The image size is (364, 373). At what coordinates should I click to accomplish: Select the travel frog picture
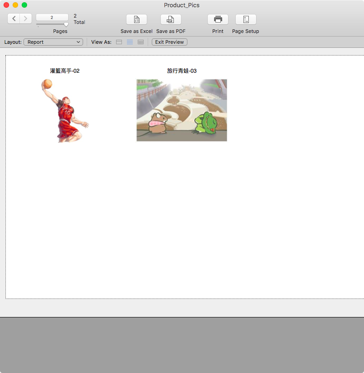(182, 110)
